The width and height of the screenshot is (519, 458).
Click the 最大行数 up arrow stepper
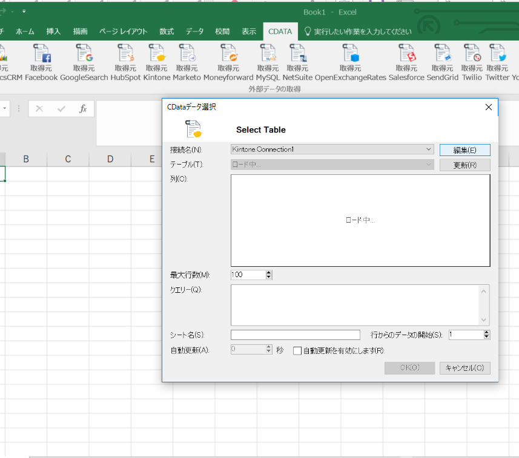269,272
